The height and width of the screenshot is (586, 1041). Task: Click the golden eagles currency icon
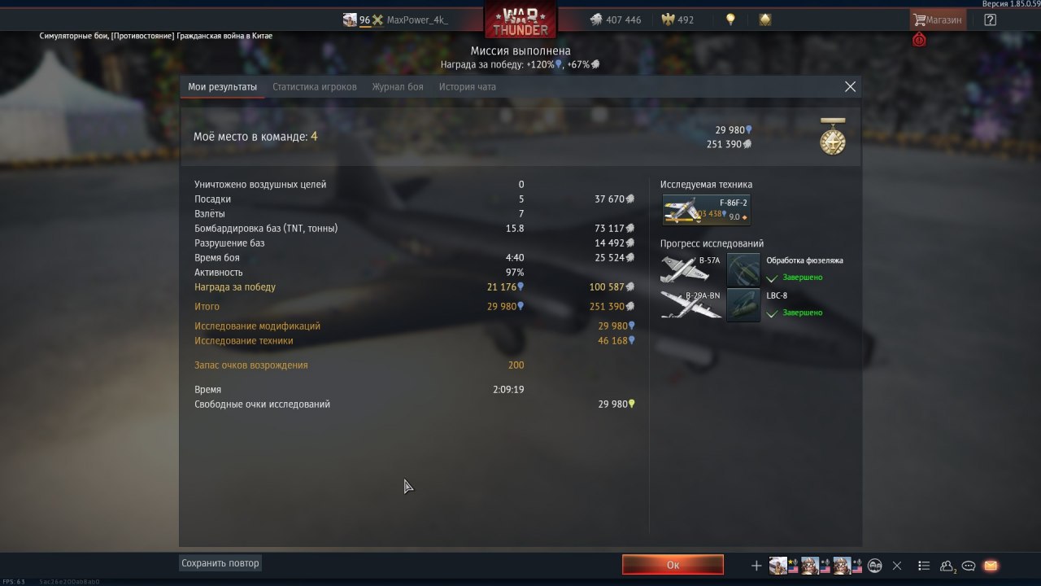click(x=669, y=20)
